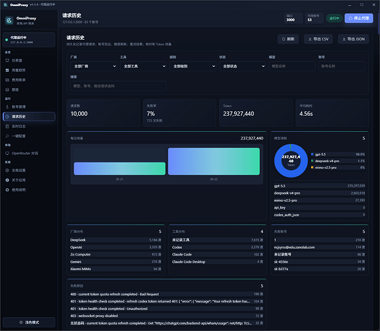380x331 pixels.
Task: Click the 导出 CSV button
Action: 318,39
